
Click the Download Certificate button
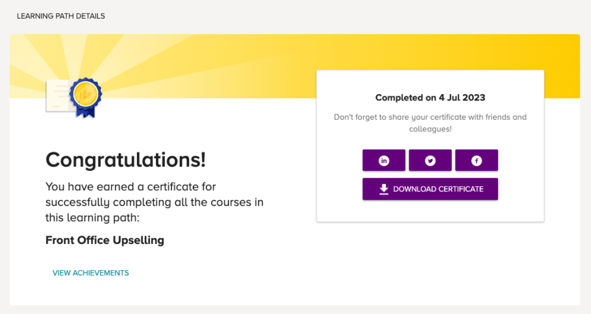click(430, 189)
